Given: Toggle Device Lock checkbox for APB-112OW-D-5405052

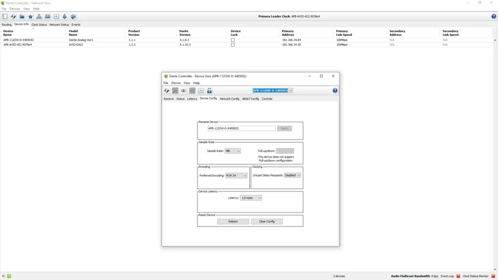Looking at the screenshot, I should coord(233,40).
